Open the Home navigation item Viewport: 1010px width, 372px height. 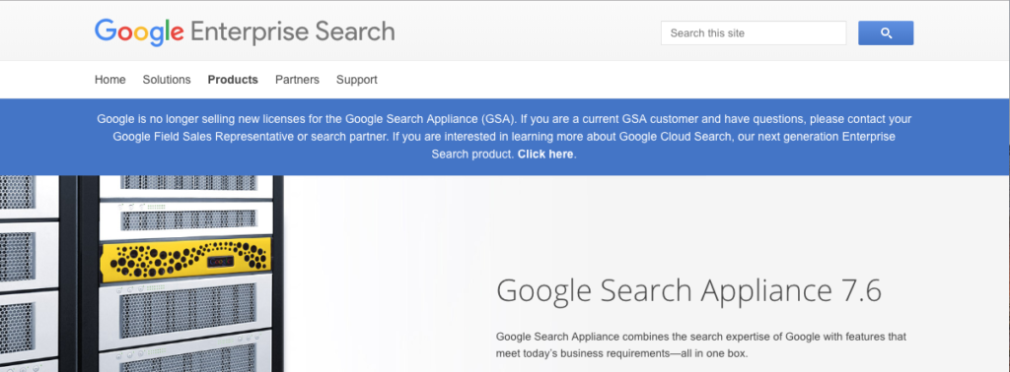[110, 80]
